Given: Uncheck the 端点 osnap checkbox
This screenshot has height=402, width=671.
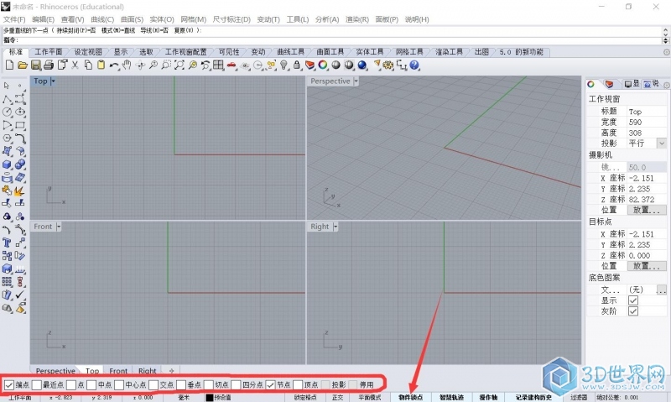Looking at the screenshot, I should [8, 384].
